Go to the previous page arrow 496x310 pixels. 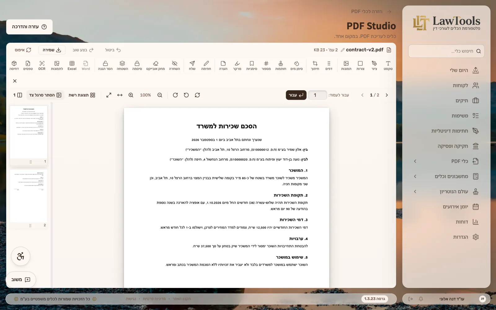362,95
